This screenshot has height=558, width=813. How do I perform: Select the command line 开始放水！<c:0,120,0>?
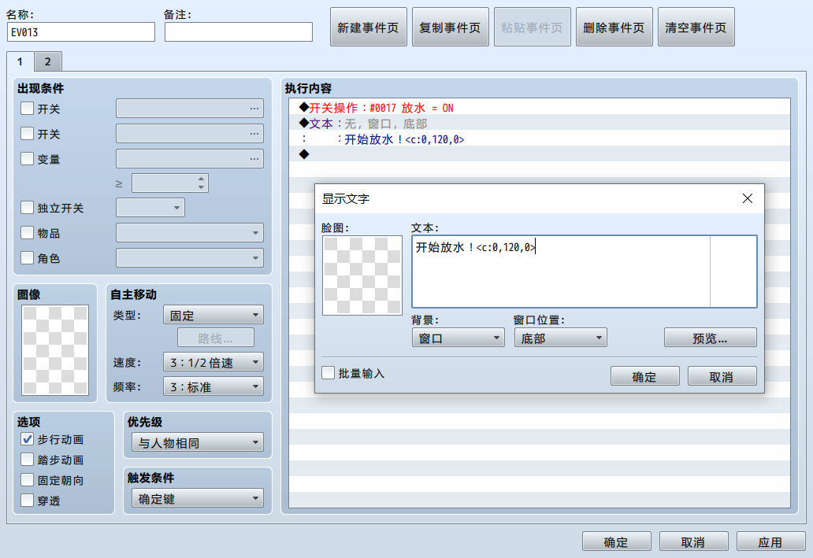click(540, 139)
